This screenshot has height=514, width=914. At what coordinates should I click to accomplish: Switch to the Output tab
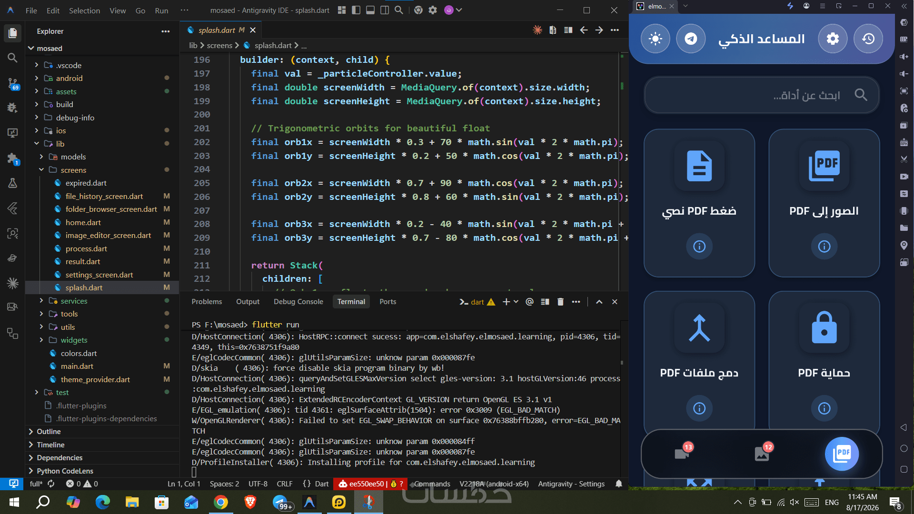click(248, 302)
